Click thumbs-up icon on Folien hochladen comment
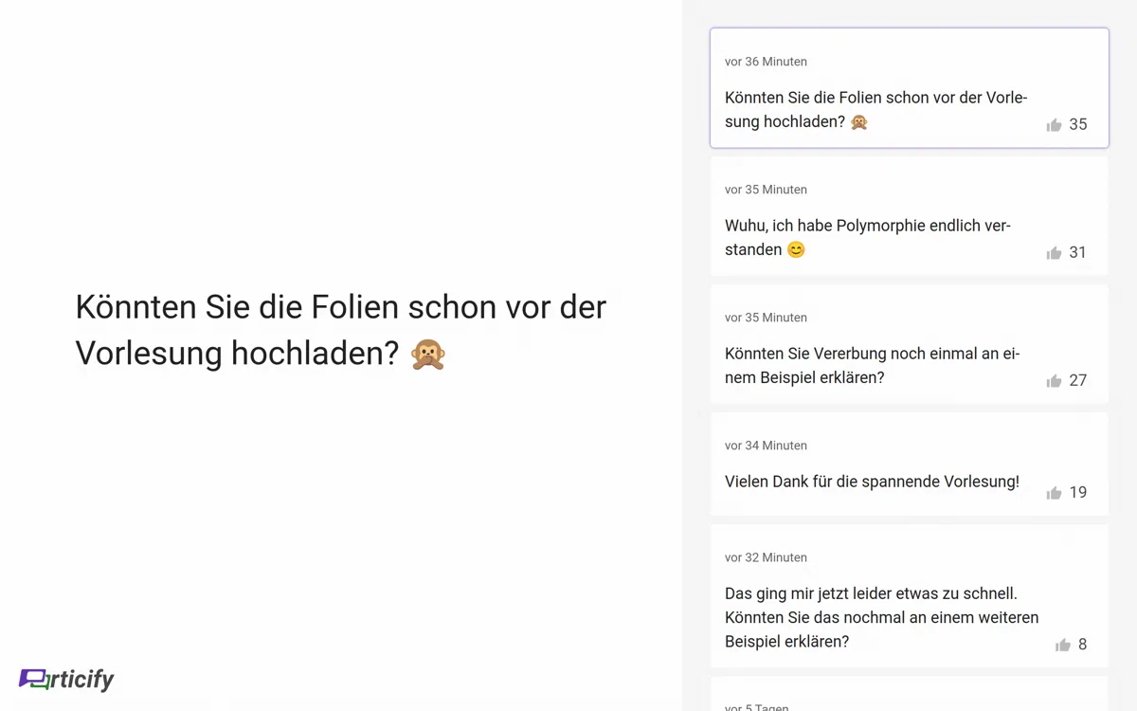The image size is (1137, 711). [x=1054, y=125]
